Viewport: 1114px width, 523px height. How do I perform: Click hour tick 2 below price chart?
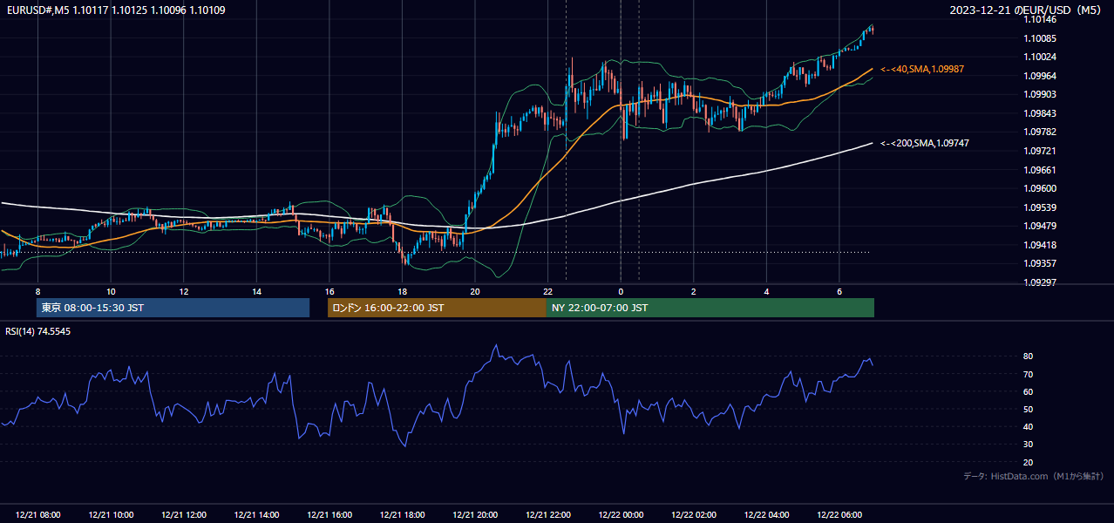[x=694, y=291]
